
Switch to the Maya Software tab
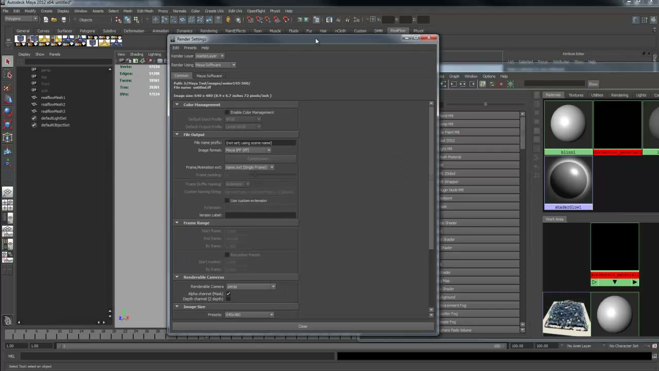coord(209,76)
